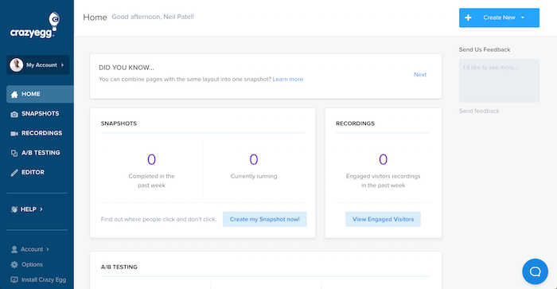Screen dimensions: 557x289
Task: Go to SNAPSHOTS section
Action: 40,114
